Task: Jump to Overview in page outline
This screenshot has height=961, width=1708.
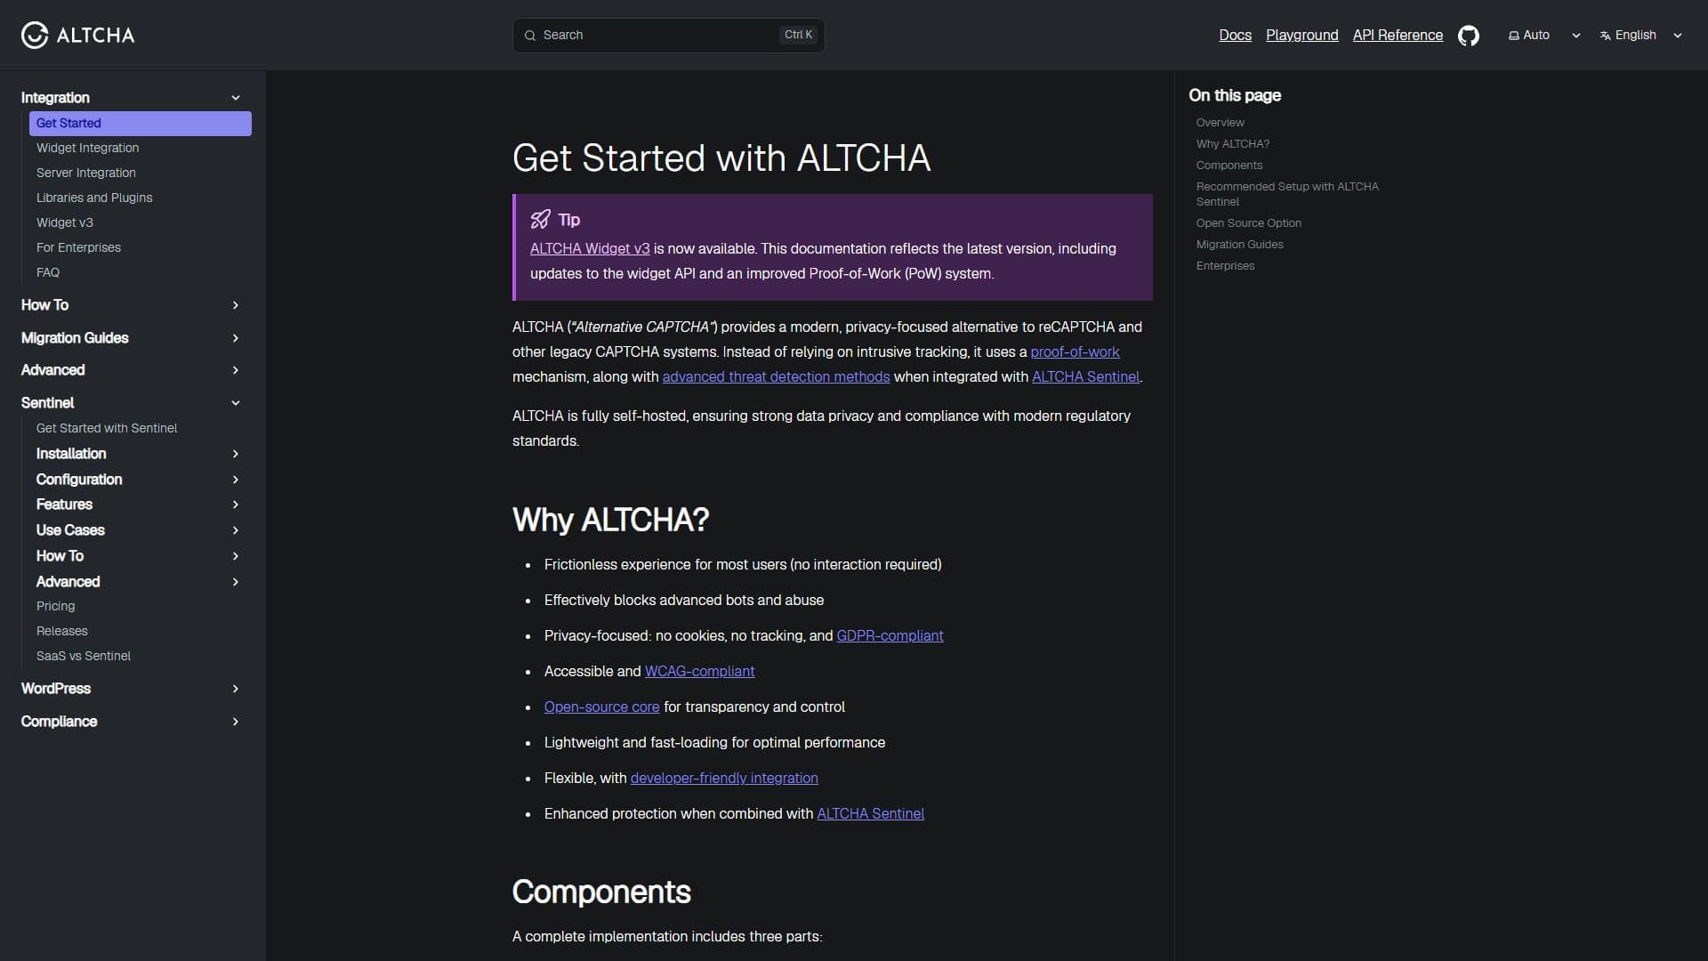Action: (1220, 123)
